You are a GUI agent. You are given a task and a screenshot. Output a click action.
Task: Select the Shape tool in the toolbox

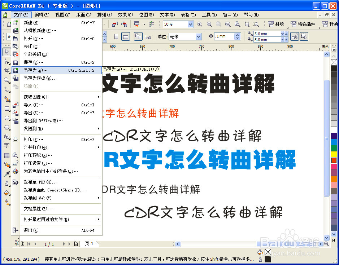[x=7, y=62]
